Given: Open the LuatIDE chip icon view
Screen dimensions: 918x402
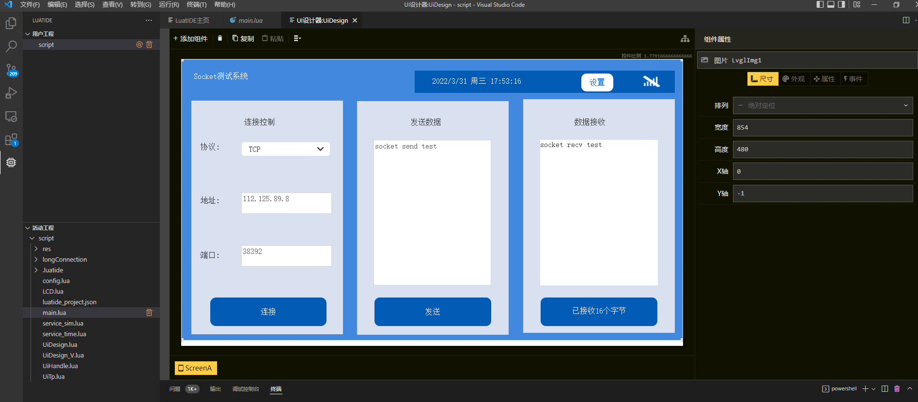Looking at the screenshot, I should click(11, 163).
